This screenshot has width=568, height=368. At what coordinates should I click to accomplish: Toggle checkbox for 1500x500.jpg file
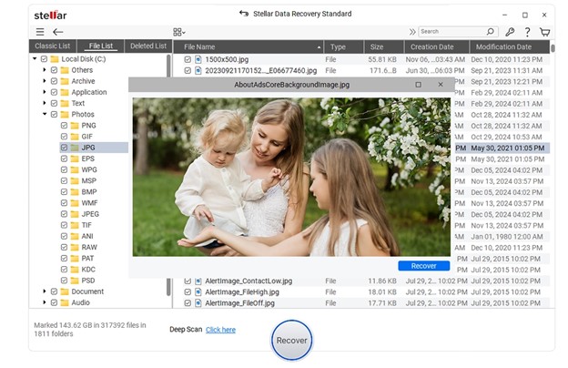pyautogui.click(x=188, y=59)
